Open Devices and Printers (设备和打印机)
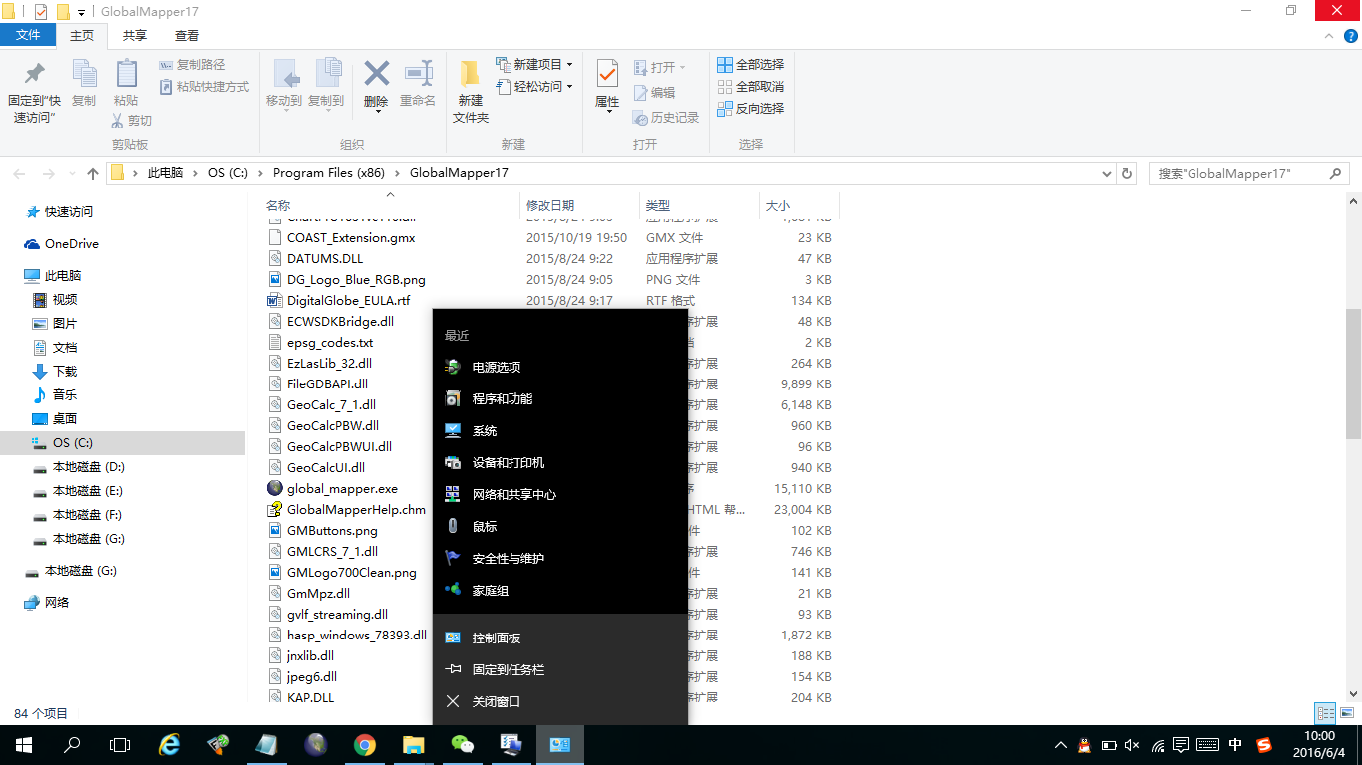The image size is (1362, 765). click(560, 462)
